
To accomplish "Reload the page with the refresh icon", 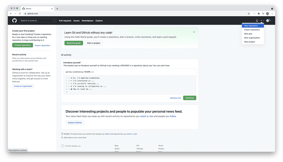I will (x=20, y=13).
